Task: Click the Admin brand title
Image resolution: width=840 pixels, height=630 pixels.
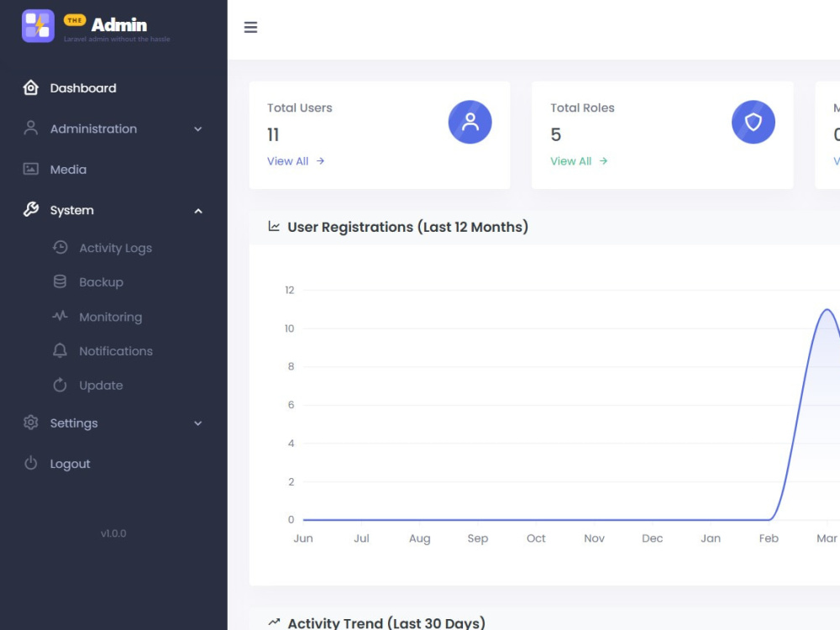Action: pos(119,24)
